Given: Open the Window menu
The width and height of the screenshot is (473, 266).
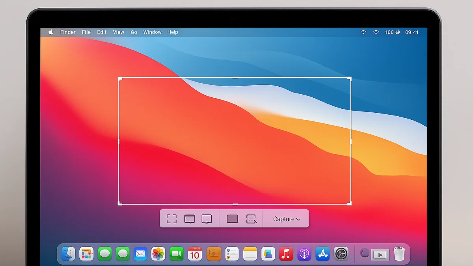Looking at the screenshot, I should [x=152, y=32].
